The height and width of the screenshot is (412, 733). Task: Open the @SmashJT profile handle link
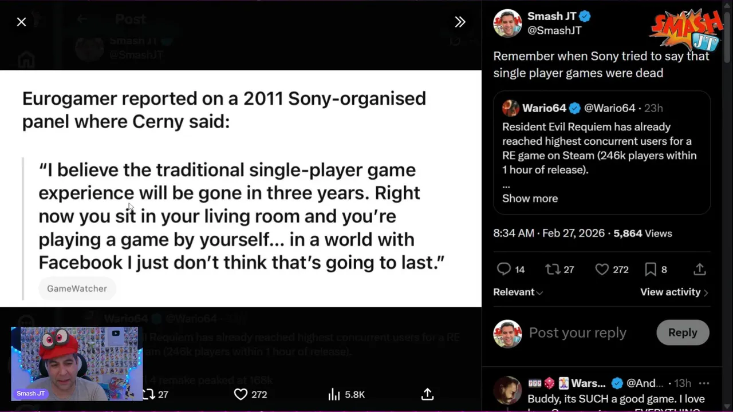click(x=554, y=30)
